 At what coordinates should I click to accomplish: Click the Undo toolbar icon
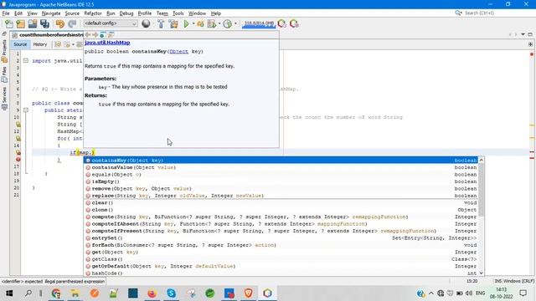click(59, 24)
